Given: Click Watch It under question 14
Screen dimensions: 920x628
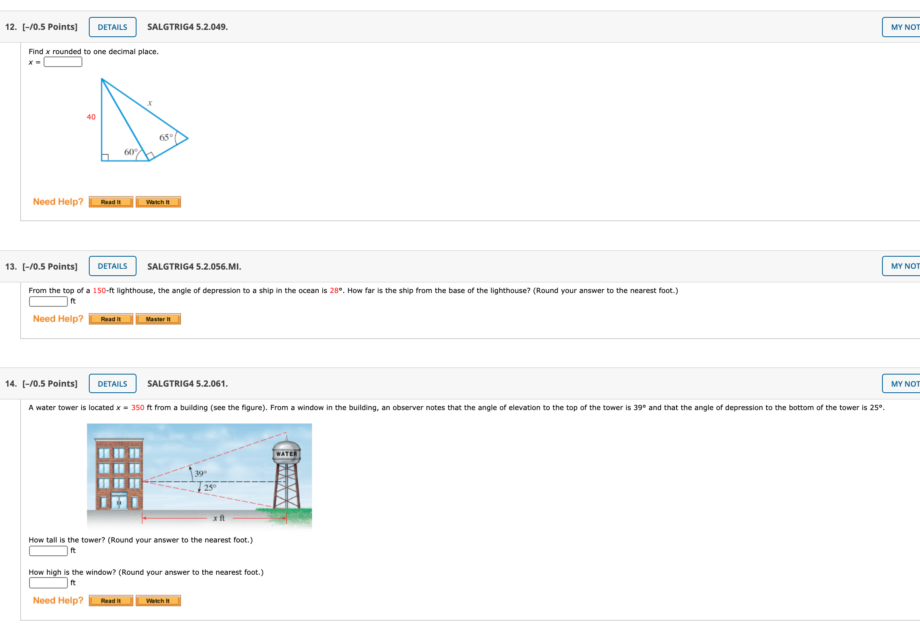Looking at the screenshot, I should [158, 601].
